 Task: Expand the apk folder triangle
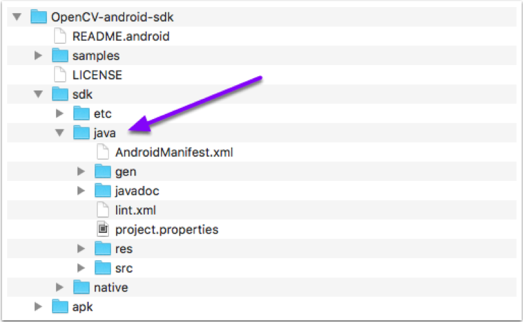point(38,306)
